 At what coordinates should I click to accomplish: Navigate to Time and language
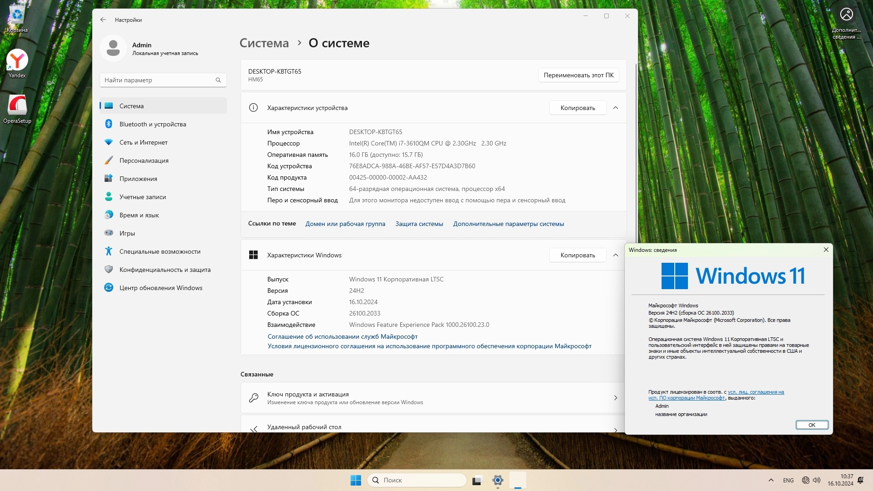(x=139, y=215)
